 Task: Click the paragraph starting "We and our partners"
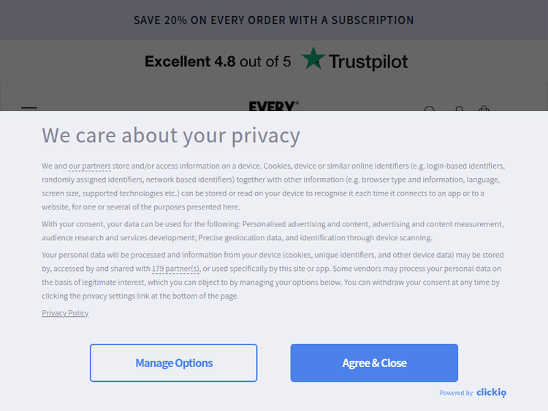pyautogui.click(x=273, y=186)
